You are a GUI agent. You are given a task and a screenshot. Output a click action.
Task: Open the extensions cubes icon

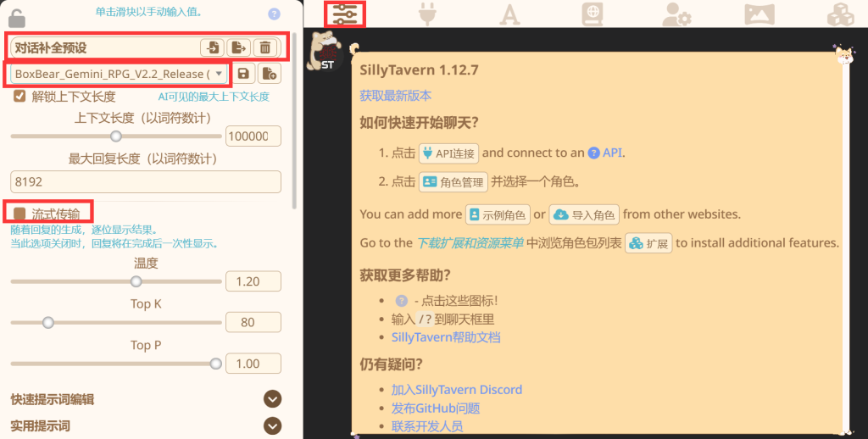840,14
